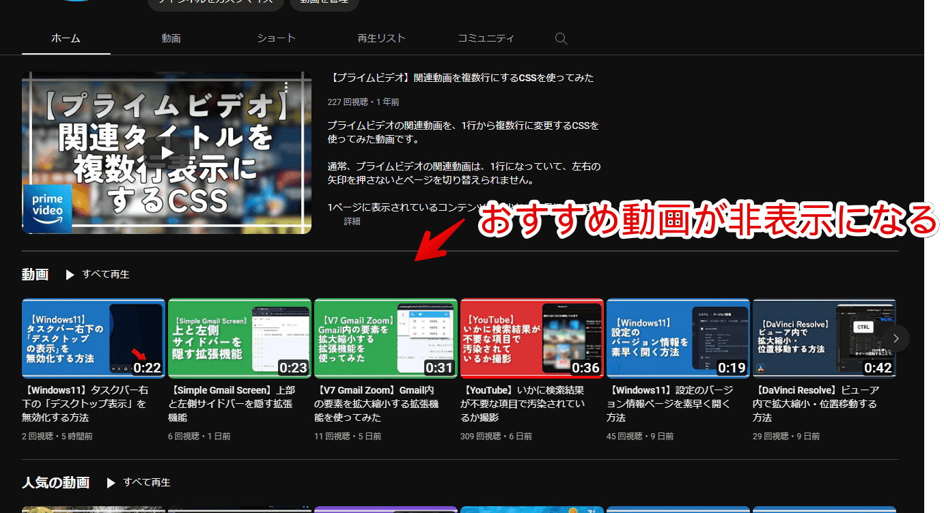Click the 動画を管理 button

pyautogui.click(x=324, y=3)
